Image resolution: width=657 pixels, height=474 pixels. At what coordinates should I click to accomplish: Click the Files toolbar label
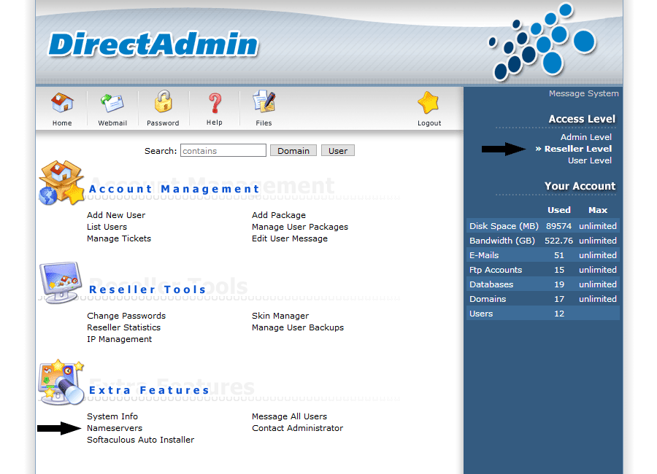pyautogui.click(x=264, y=123)
